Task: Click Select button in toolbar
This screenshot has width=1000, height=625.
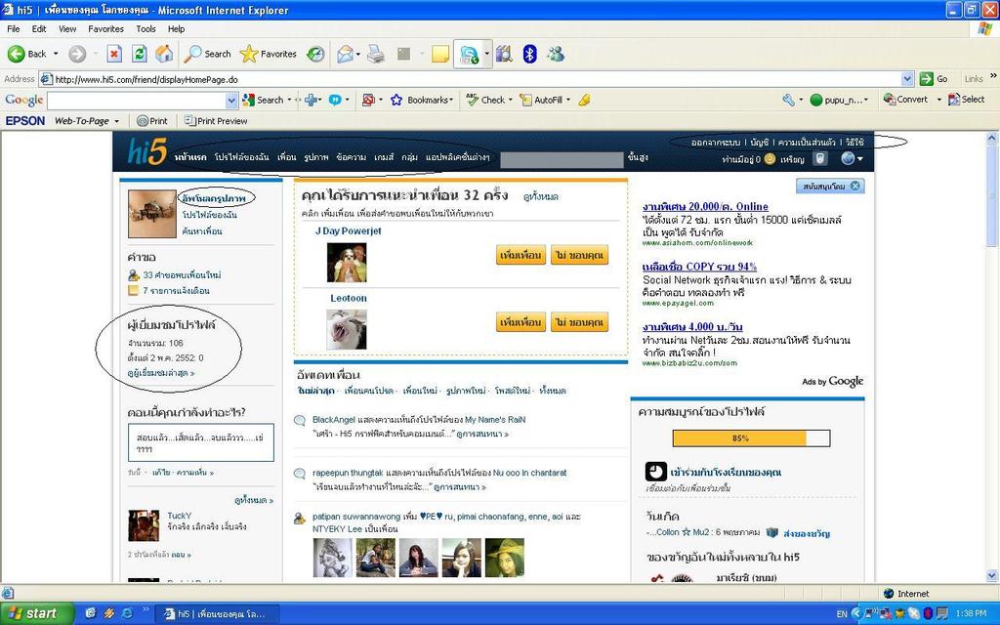Action: 966,100
